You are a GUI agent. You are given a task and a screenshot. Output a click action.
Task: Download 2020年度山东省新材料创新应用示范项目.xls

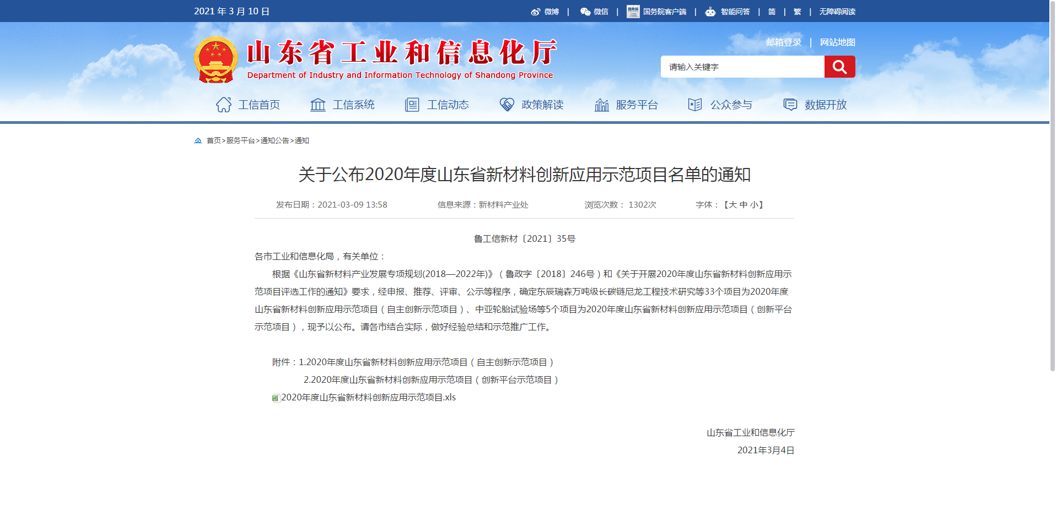point(368,398)
